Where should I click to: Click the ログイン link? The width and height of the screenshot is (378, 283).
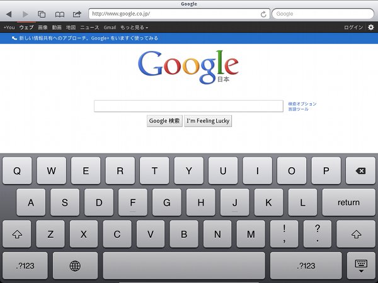(353, 28)
